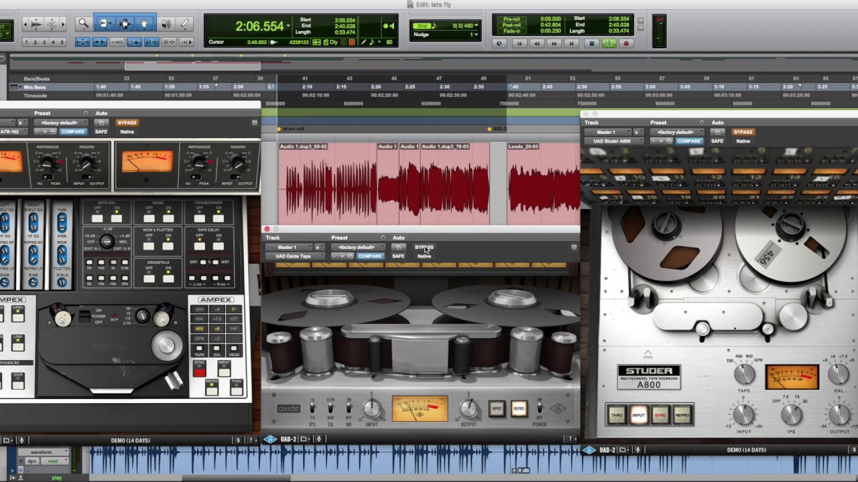Select the Grabber hand tool
The image size is (858, 482).
click(144, 24)
